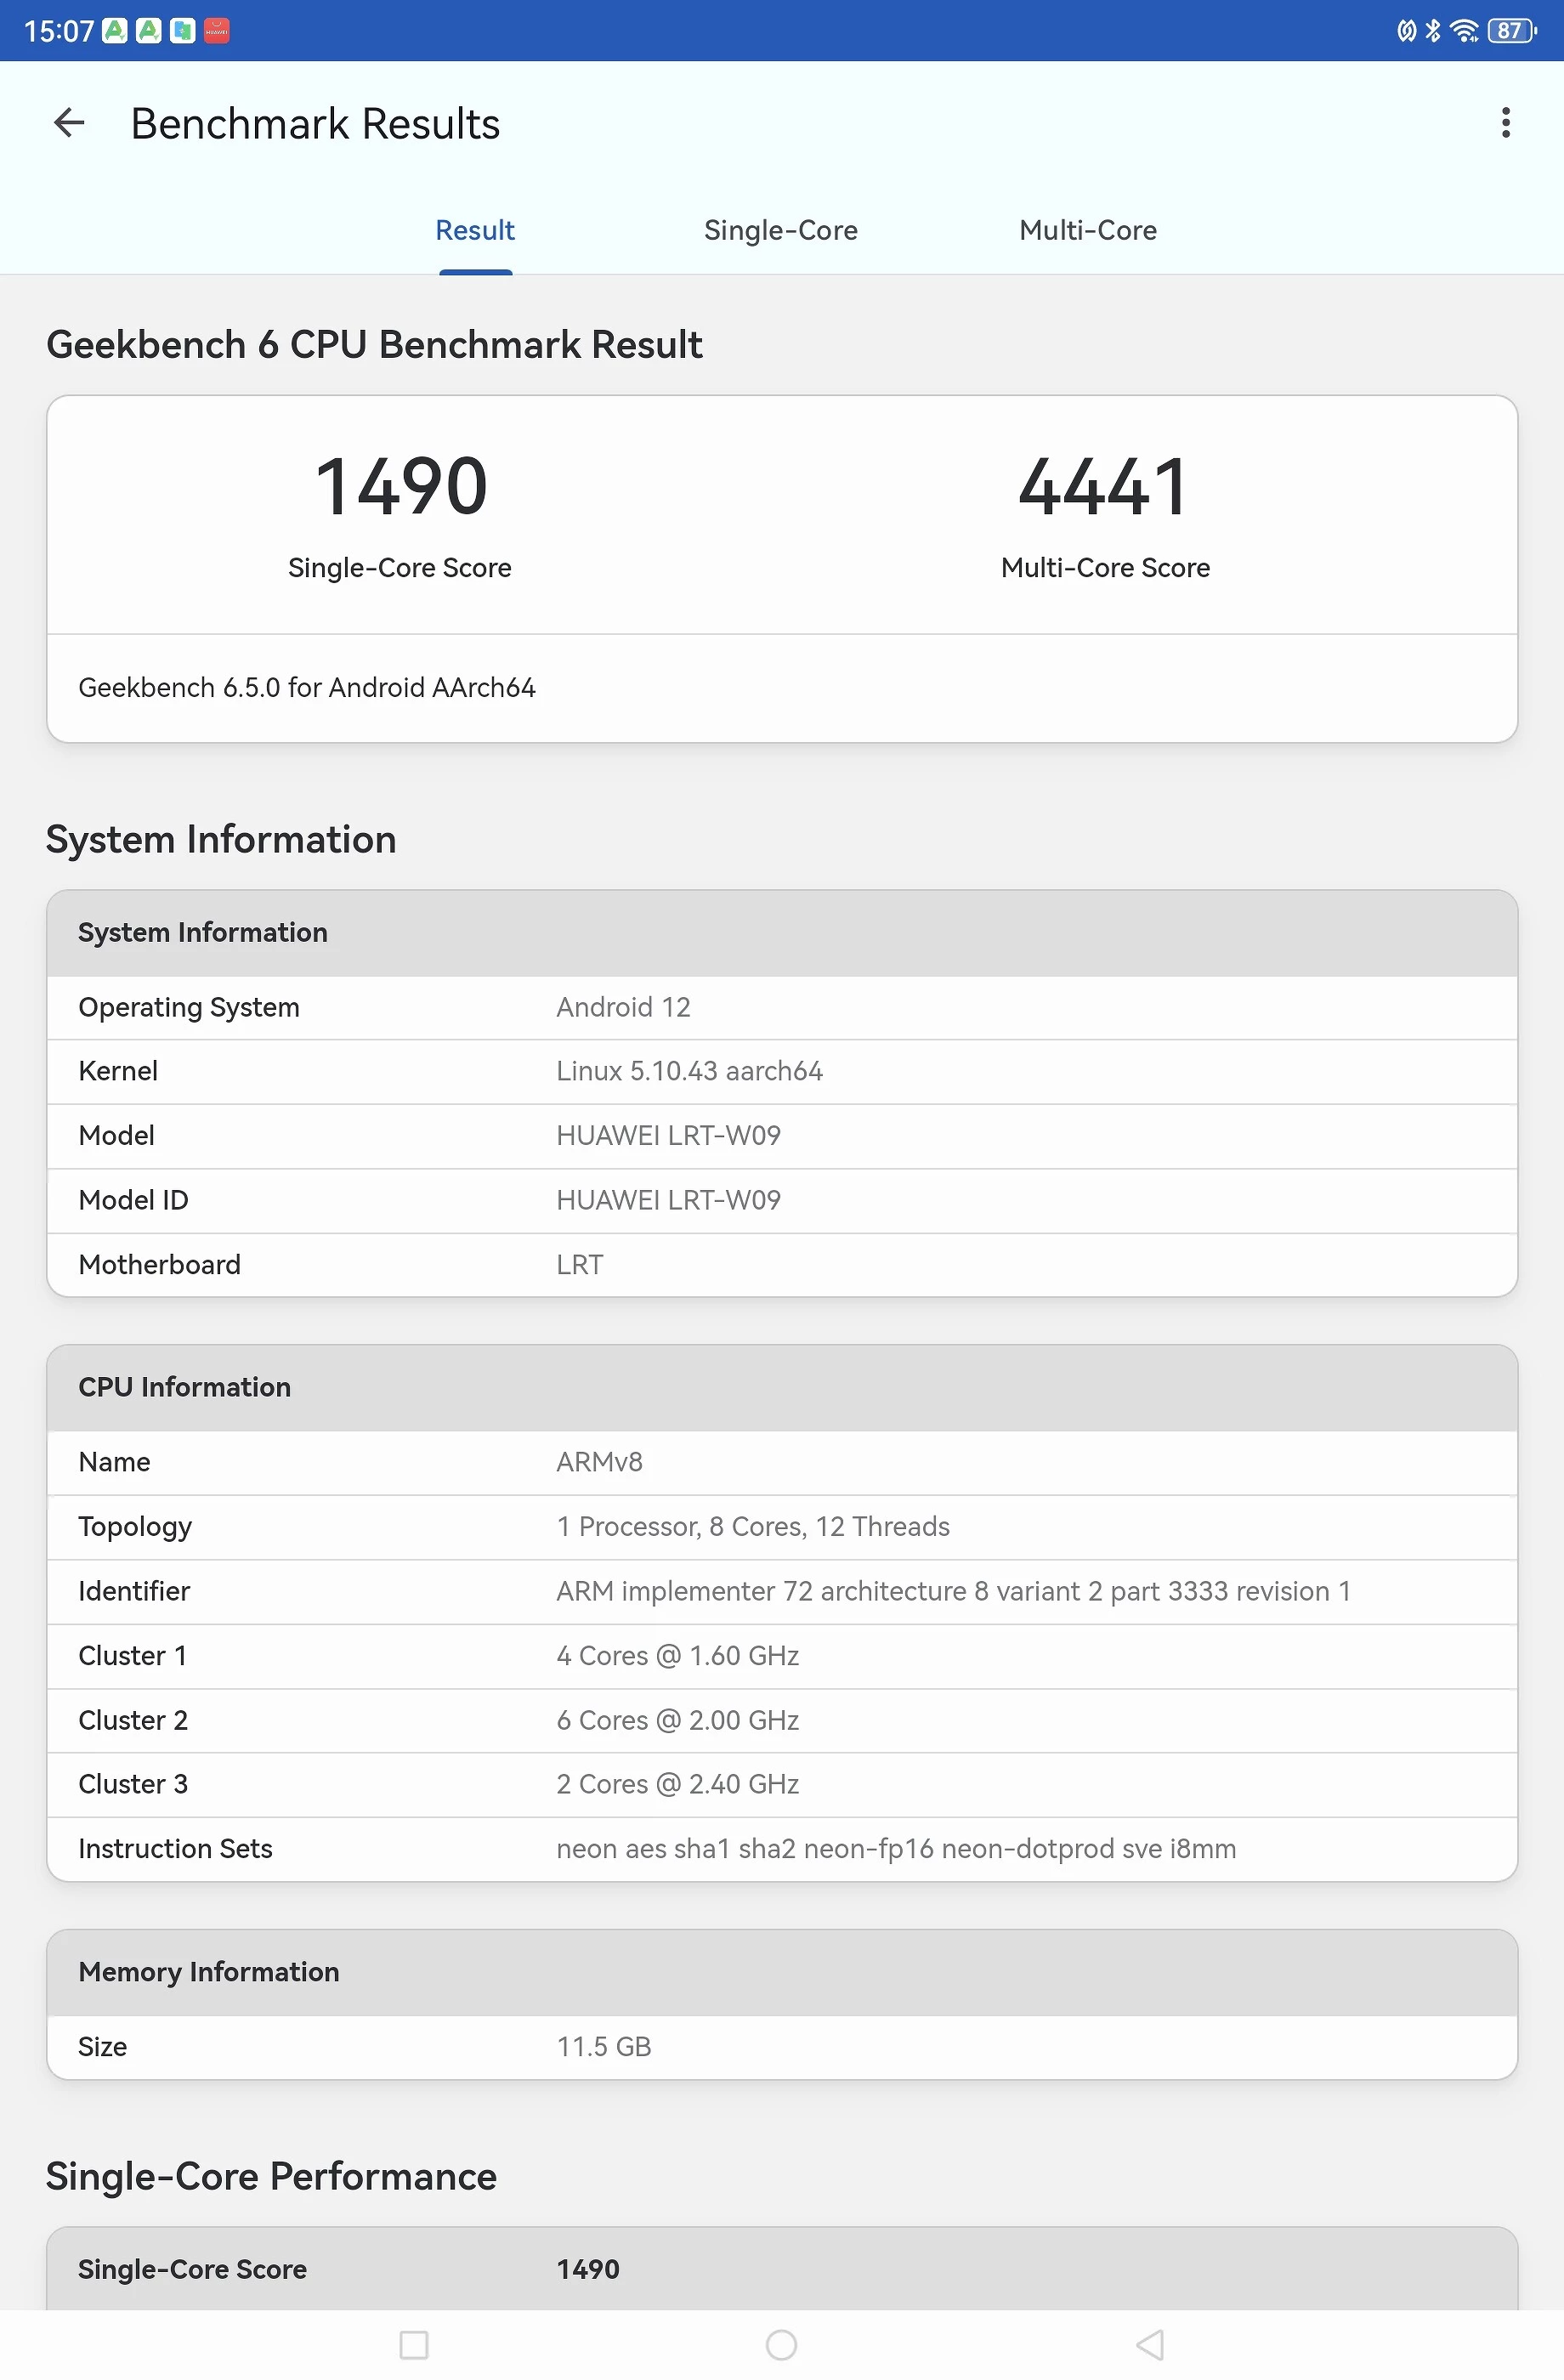Select the Result tab
The width and height of the screenshot is (1564, 2380).
click(x=475, y=231)
